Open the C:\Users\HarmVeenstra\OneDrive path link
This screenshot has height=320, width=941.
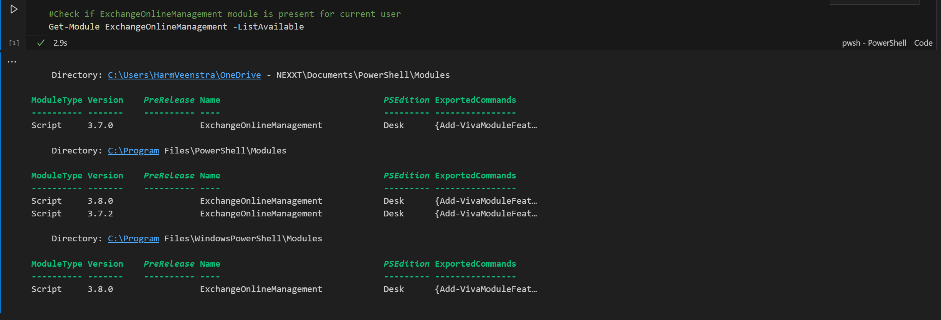click(x=184, y=75)
